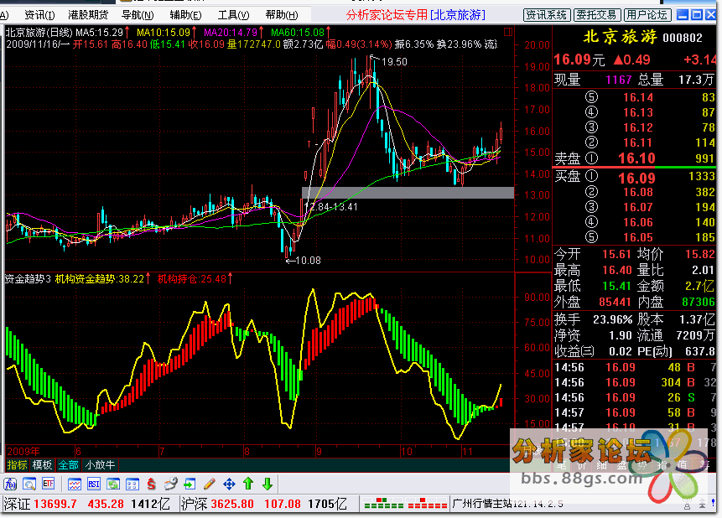Open the 辅助(E) menu
722x518 pixels.
pos(185,15)
